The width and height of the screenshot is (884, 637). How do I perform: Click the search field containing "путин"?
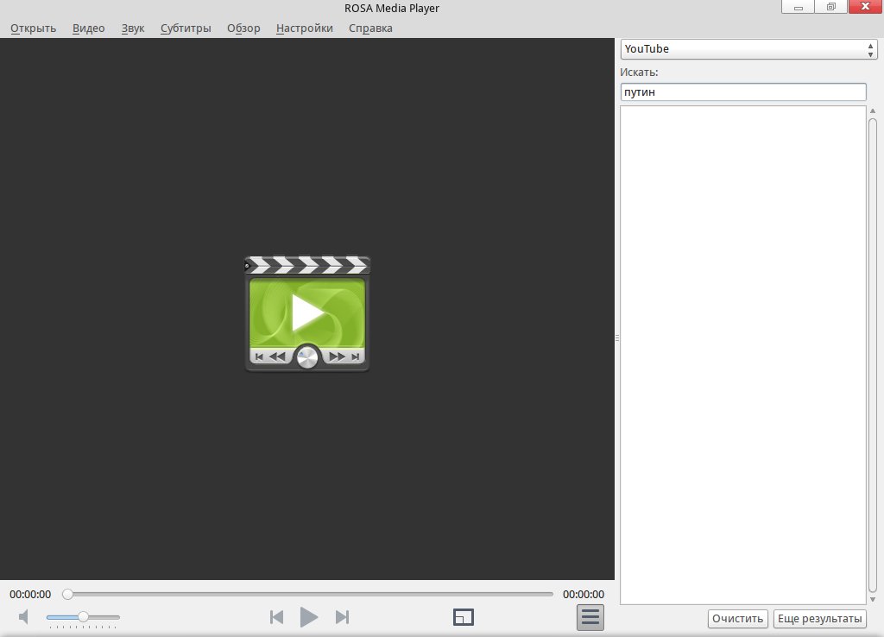point(742,91)
